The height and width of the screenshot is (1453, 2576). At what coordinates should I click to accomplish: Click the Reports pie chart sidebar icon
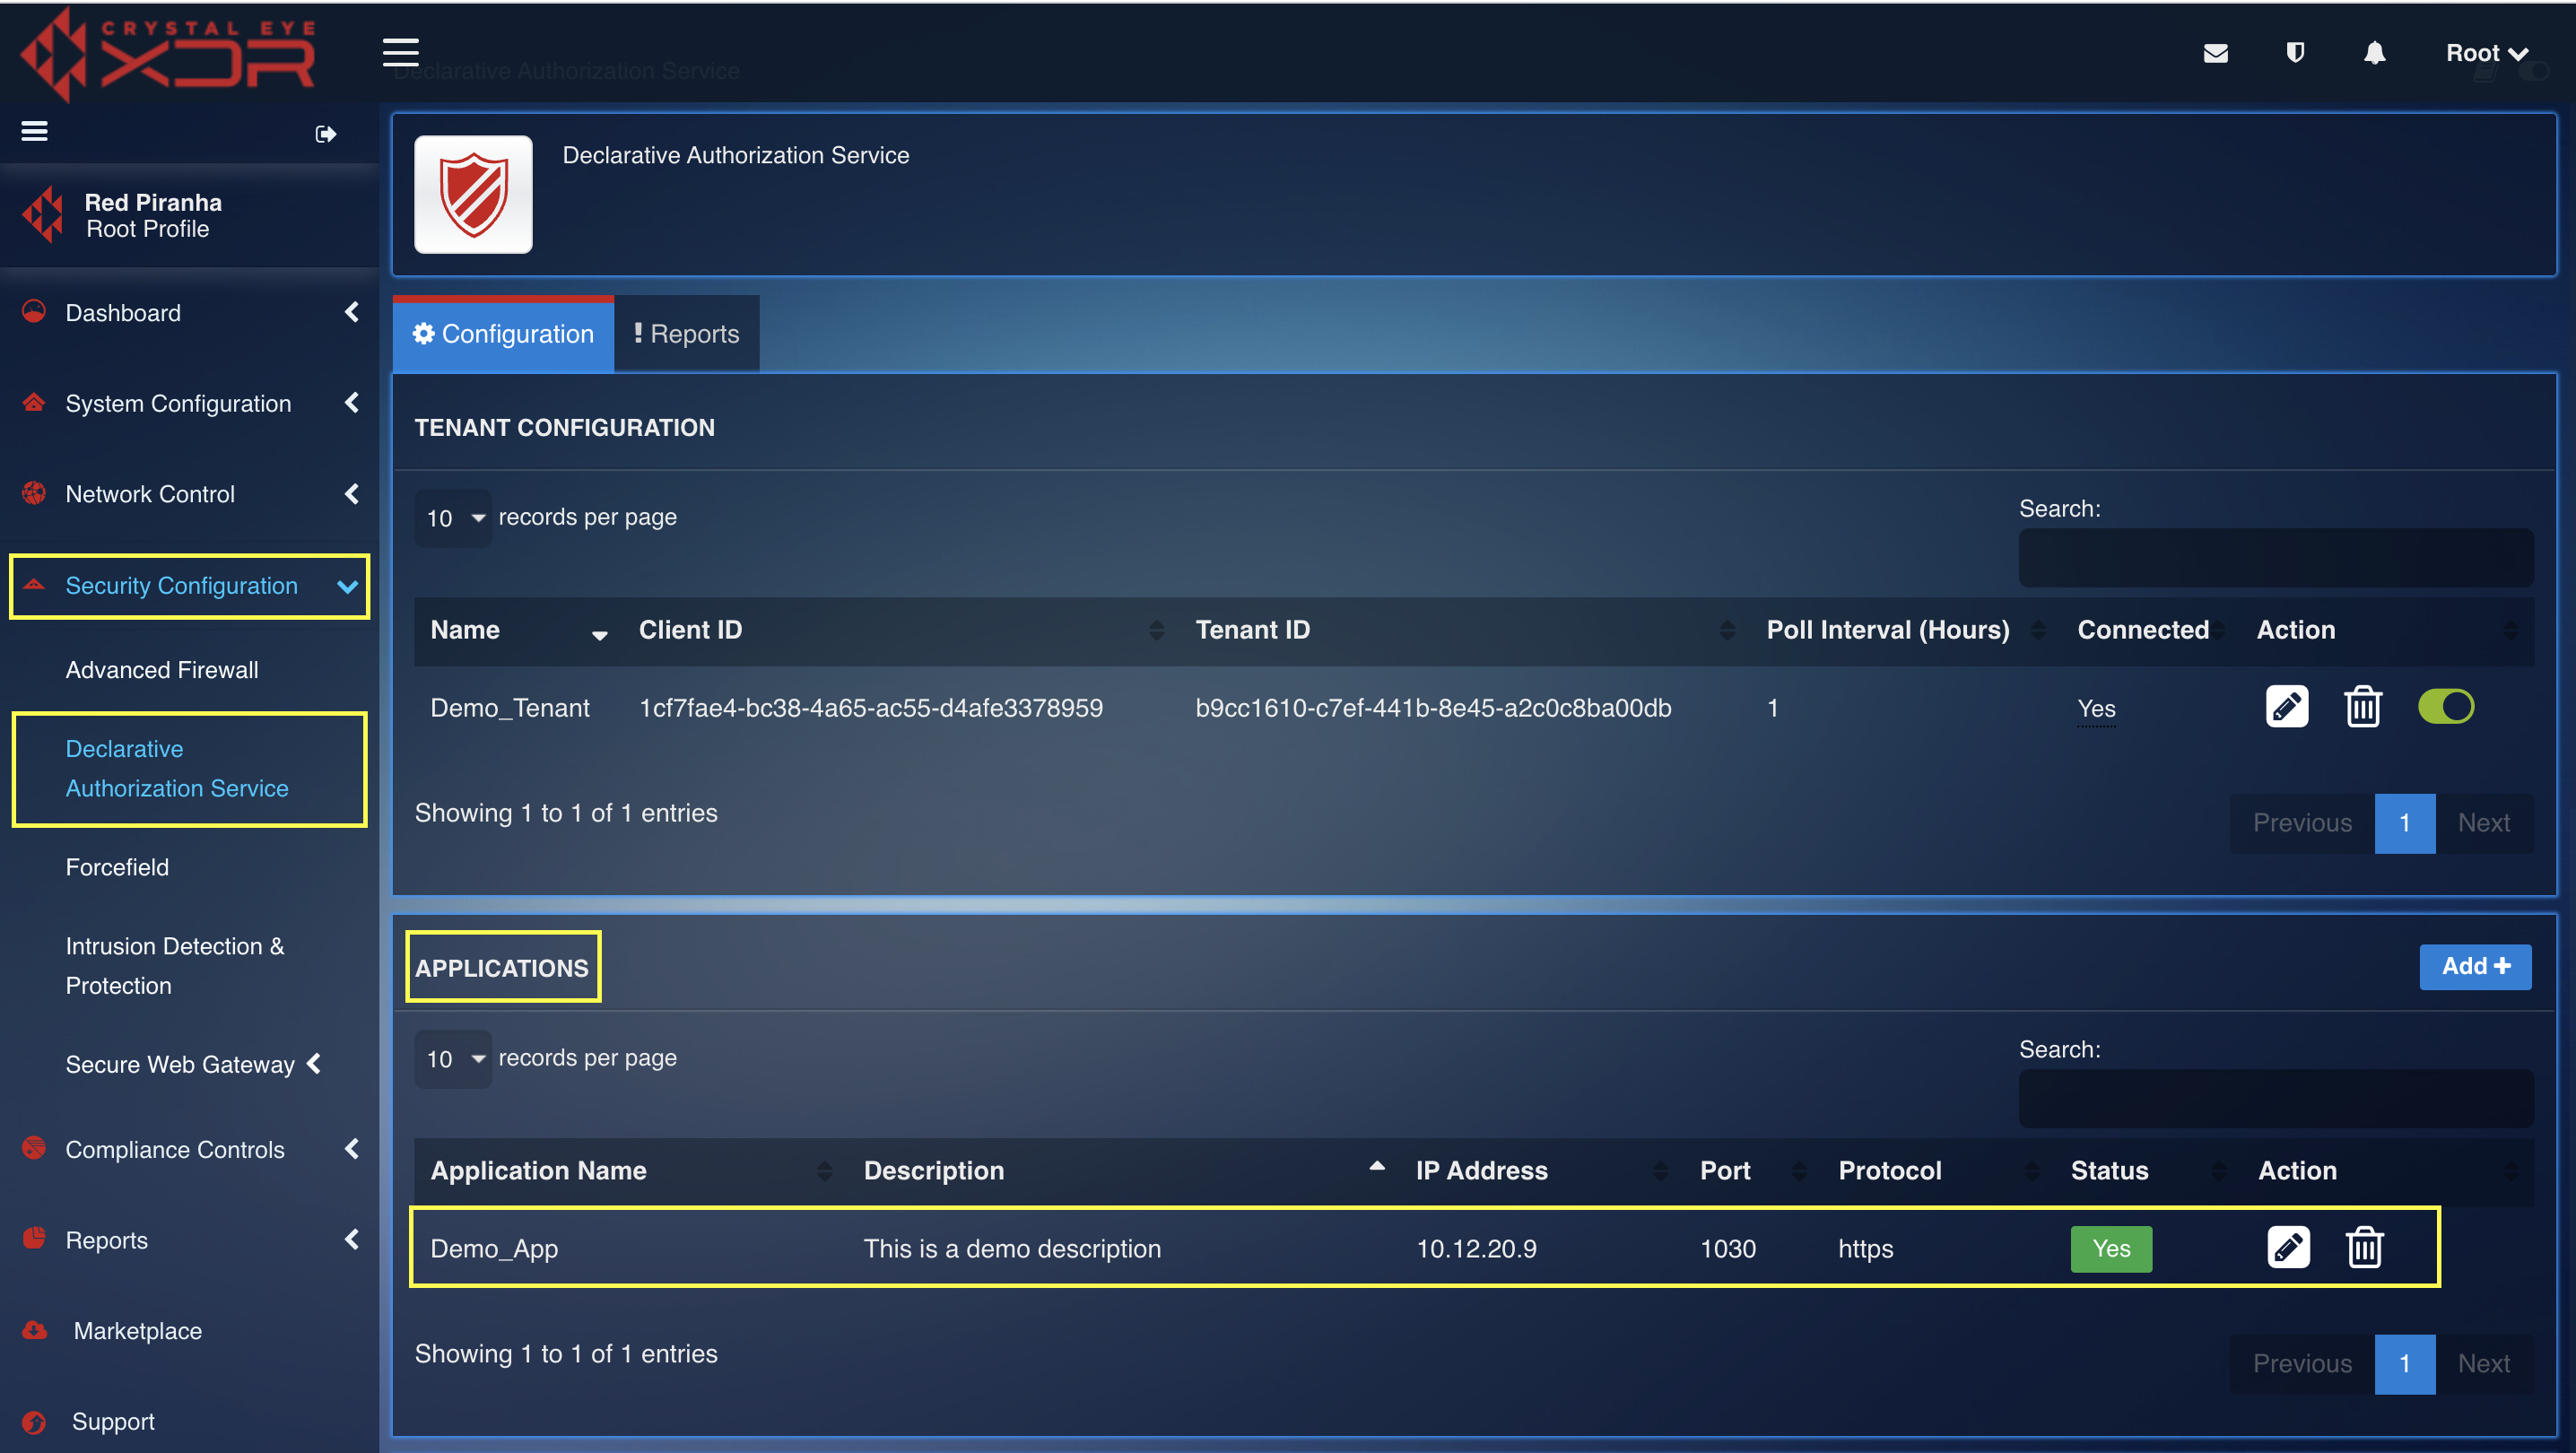click(34, 1239)
